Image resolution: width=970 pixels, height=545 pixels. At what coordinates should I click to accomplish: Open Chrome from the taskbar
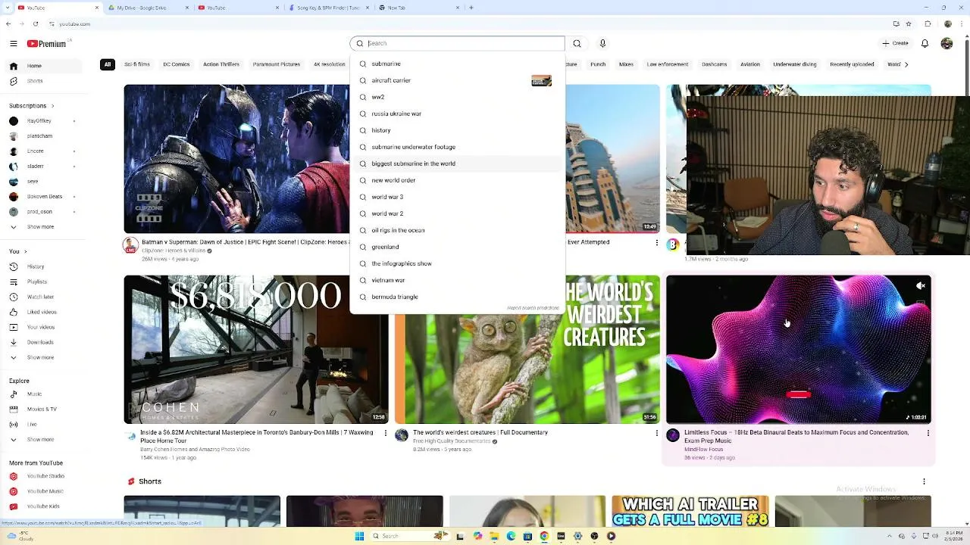coord(544,536)
